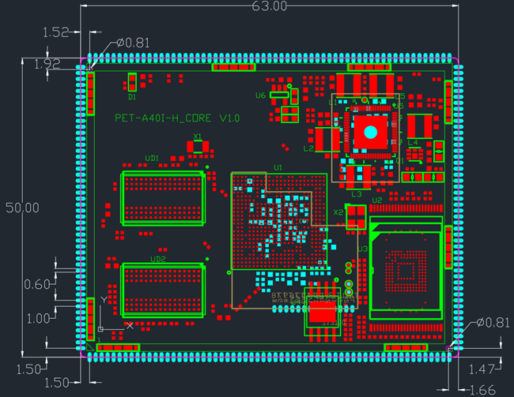514x397 pixels.
Task: Select the 63.00 width dimension text
Action: 269,6
